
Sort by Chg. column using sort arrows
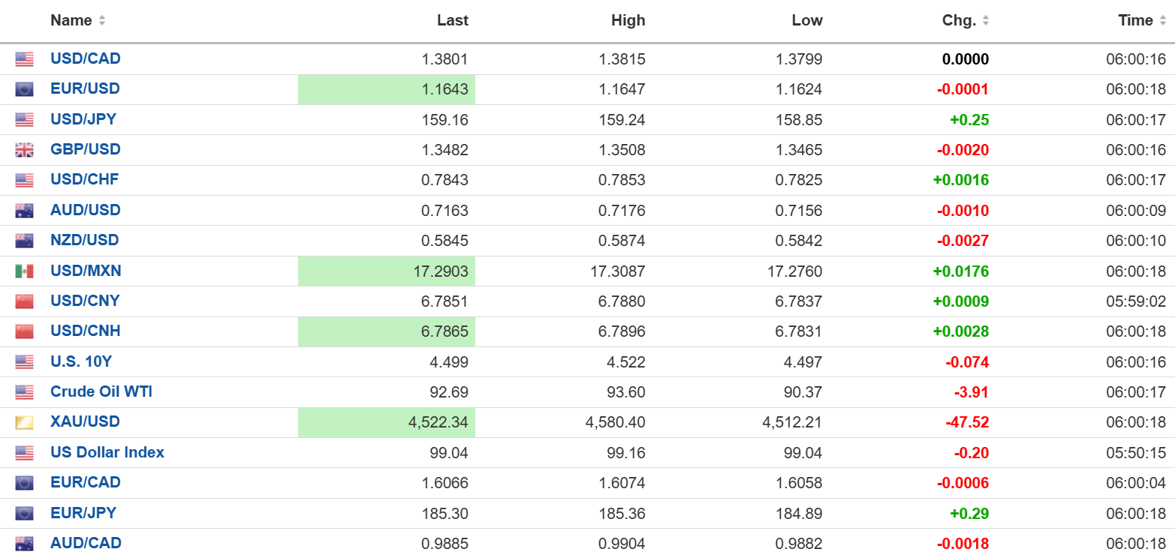(986, 21)
